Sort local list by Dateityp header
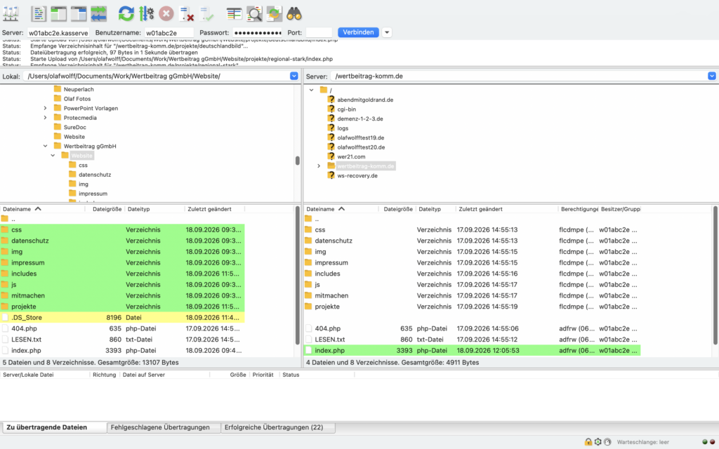The height and width of the screenshot is (449, 719). (x=154, y=209)
